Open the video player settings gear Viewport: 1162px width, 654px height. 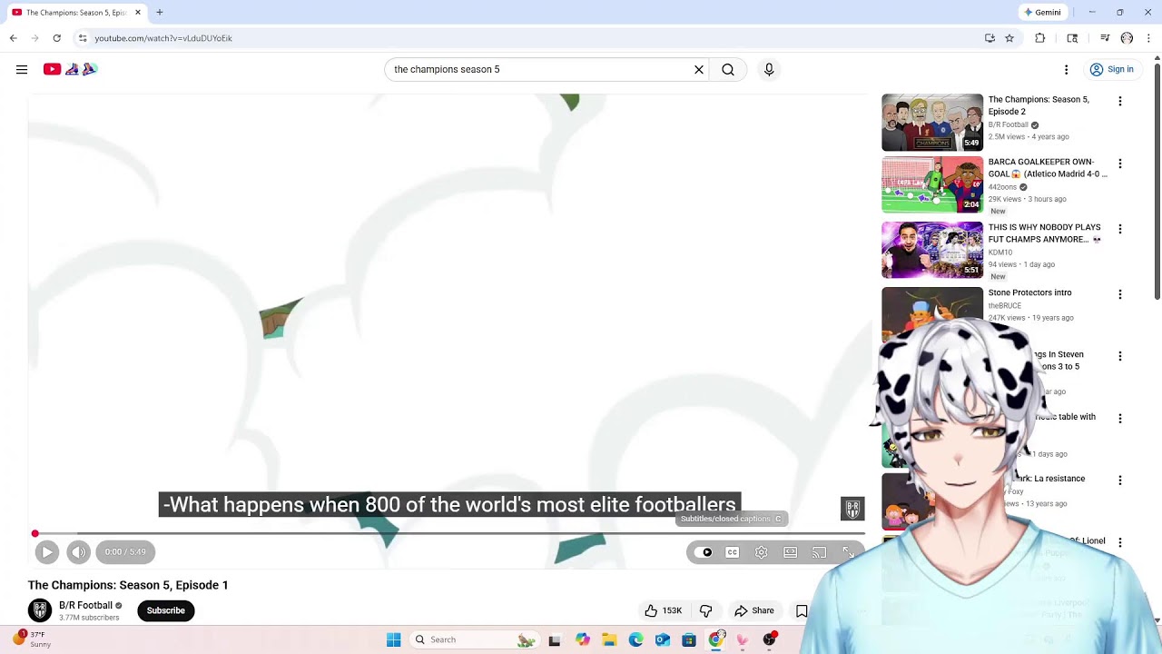pos(761,552)
